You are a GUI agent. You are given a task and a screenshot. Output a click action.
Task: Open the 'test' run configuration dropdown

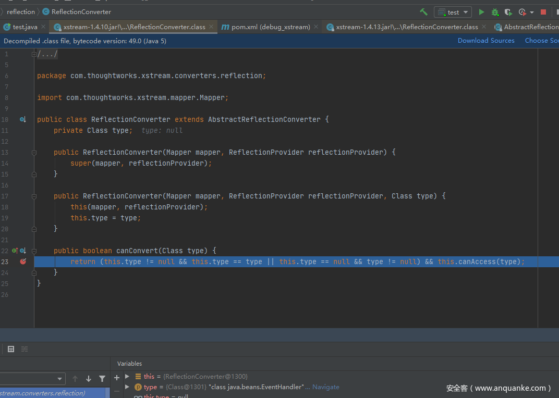click(453, 12)
